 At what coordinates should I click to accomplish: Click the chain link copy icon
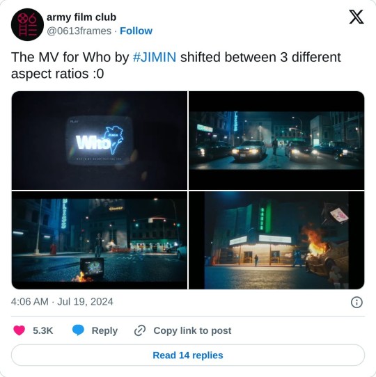click(140, 330)
